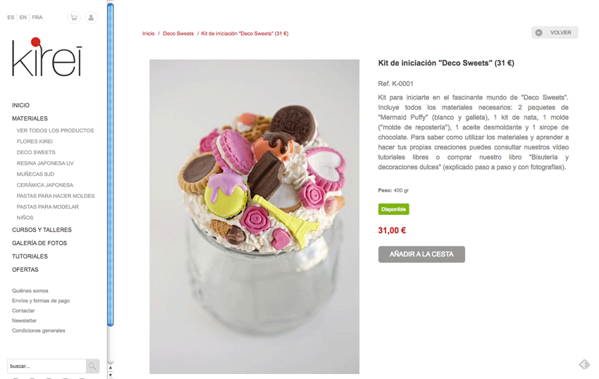Select Resina Japonesa UV subcategory

click(x=45, y=163)
